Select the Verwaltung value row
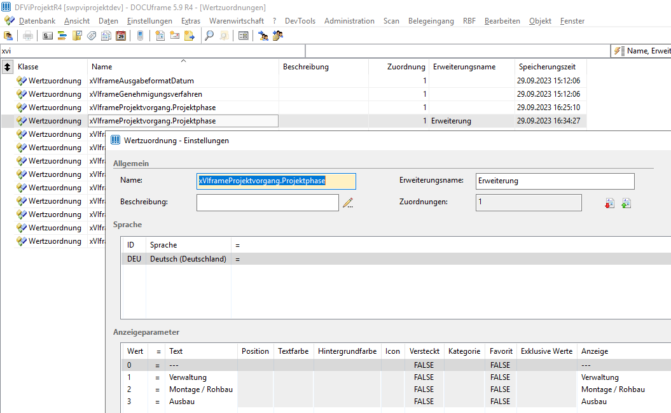 click(396, 377)
